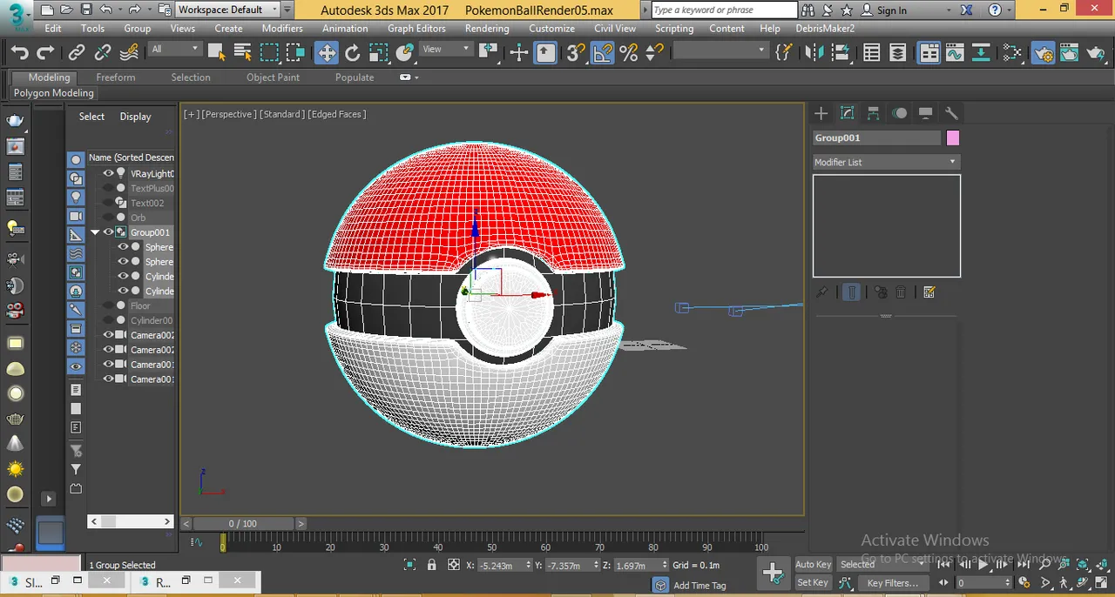
Task: Open the Named Selection Sets dropdown
Action: tap(720, 50)
